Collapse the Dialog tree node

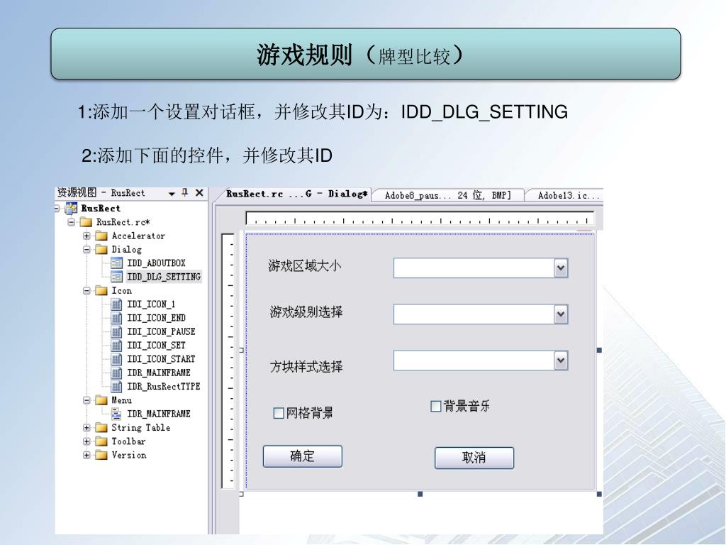[86, 250]
